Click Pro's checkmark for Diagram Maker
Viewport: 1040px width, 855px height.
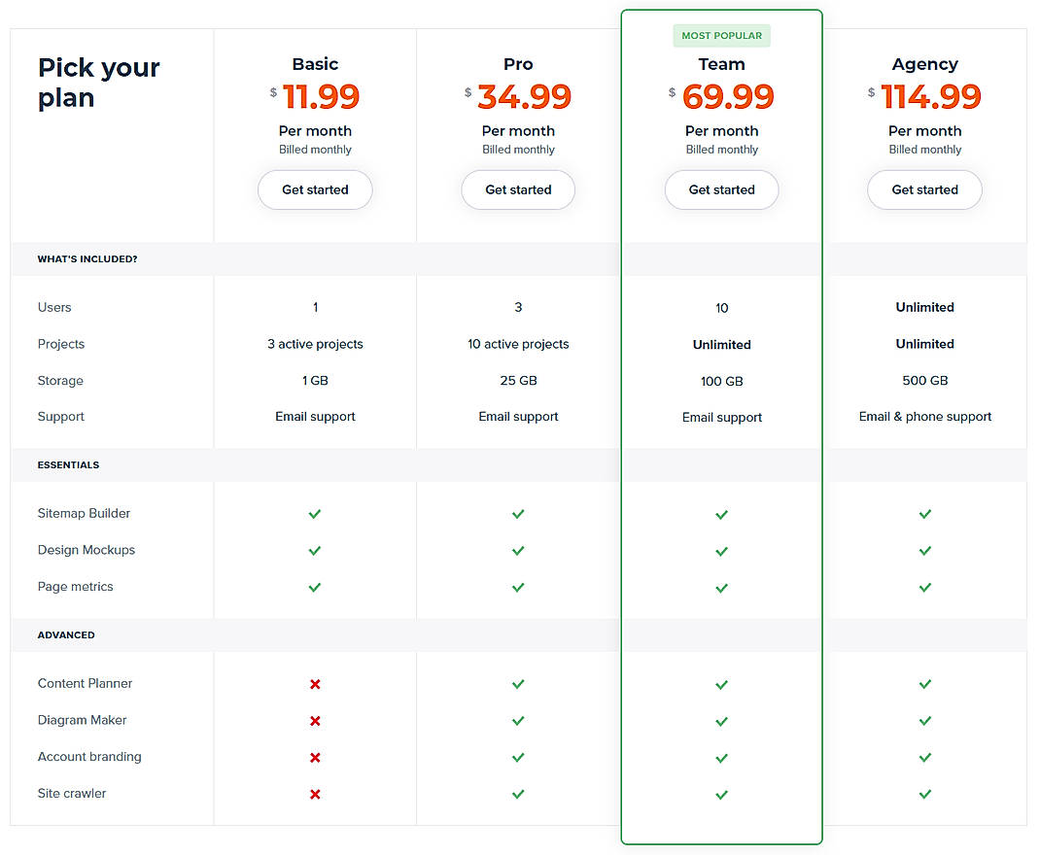pos(518,721)
